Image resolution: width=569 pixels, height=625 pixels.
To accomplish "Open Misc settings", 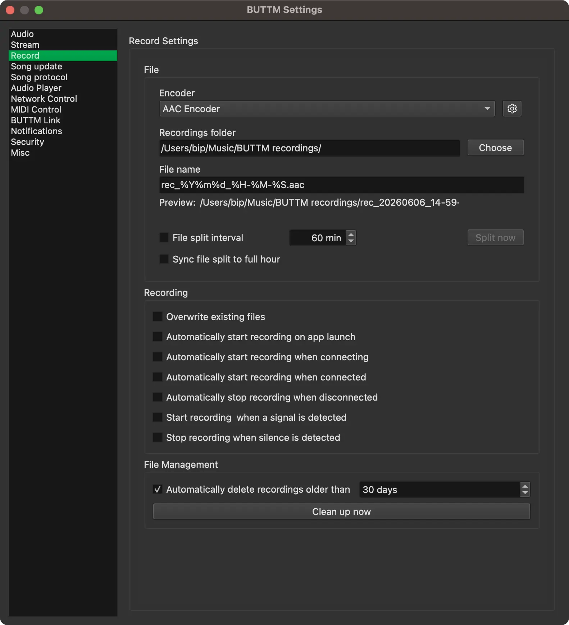I will click(63, 153).
